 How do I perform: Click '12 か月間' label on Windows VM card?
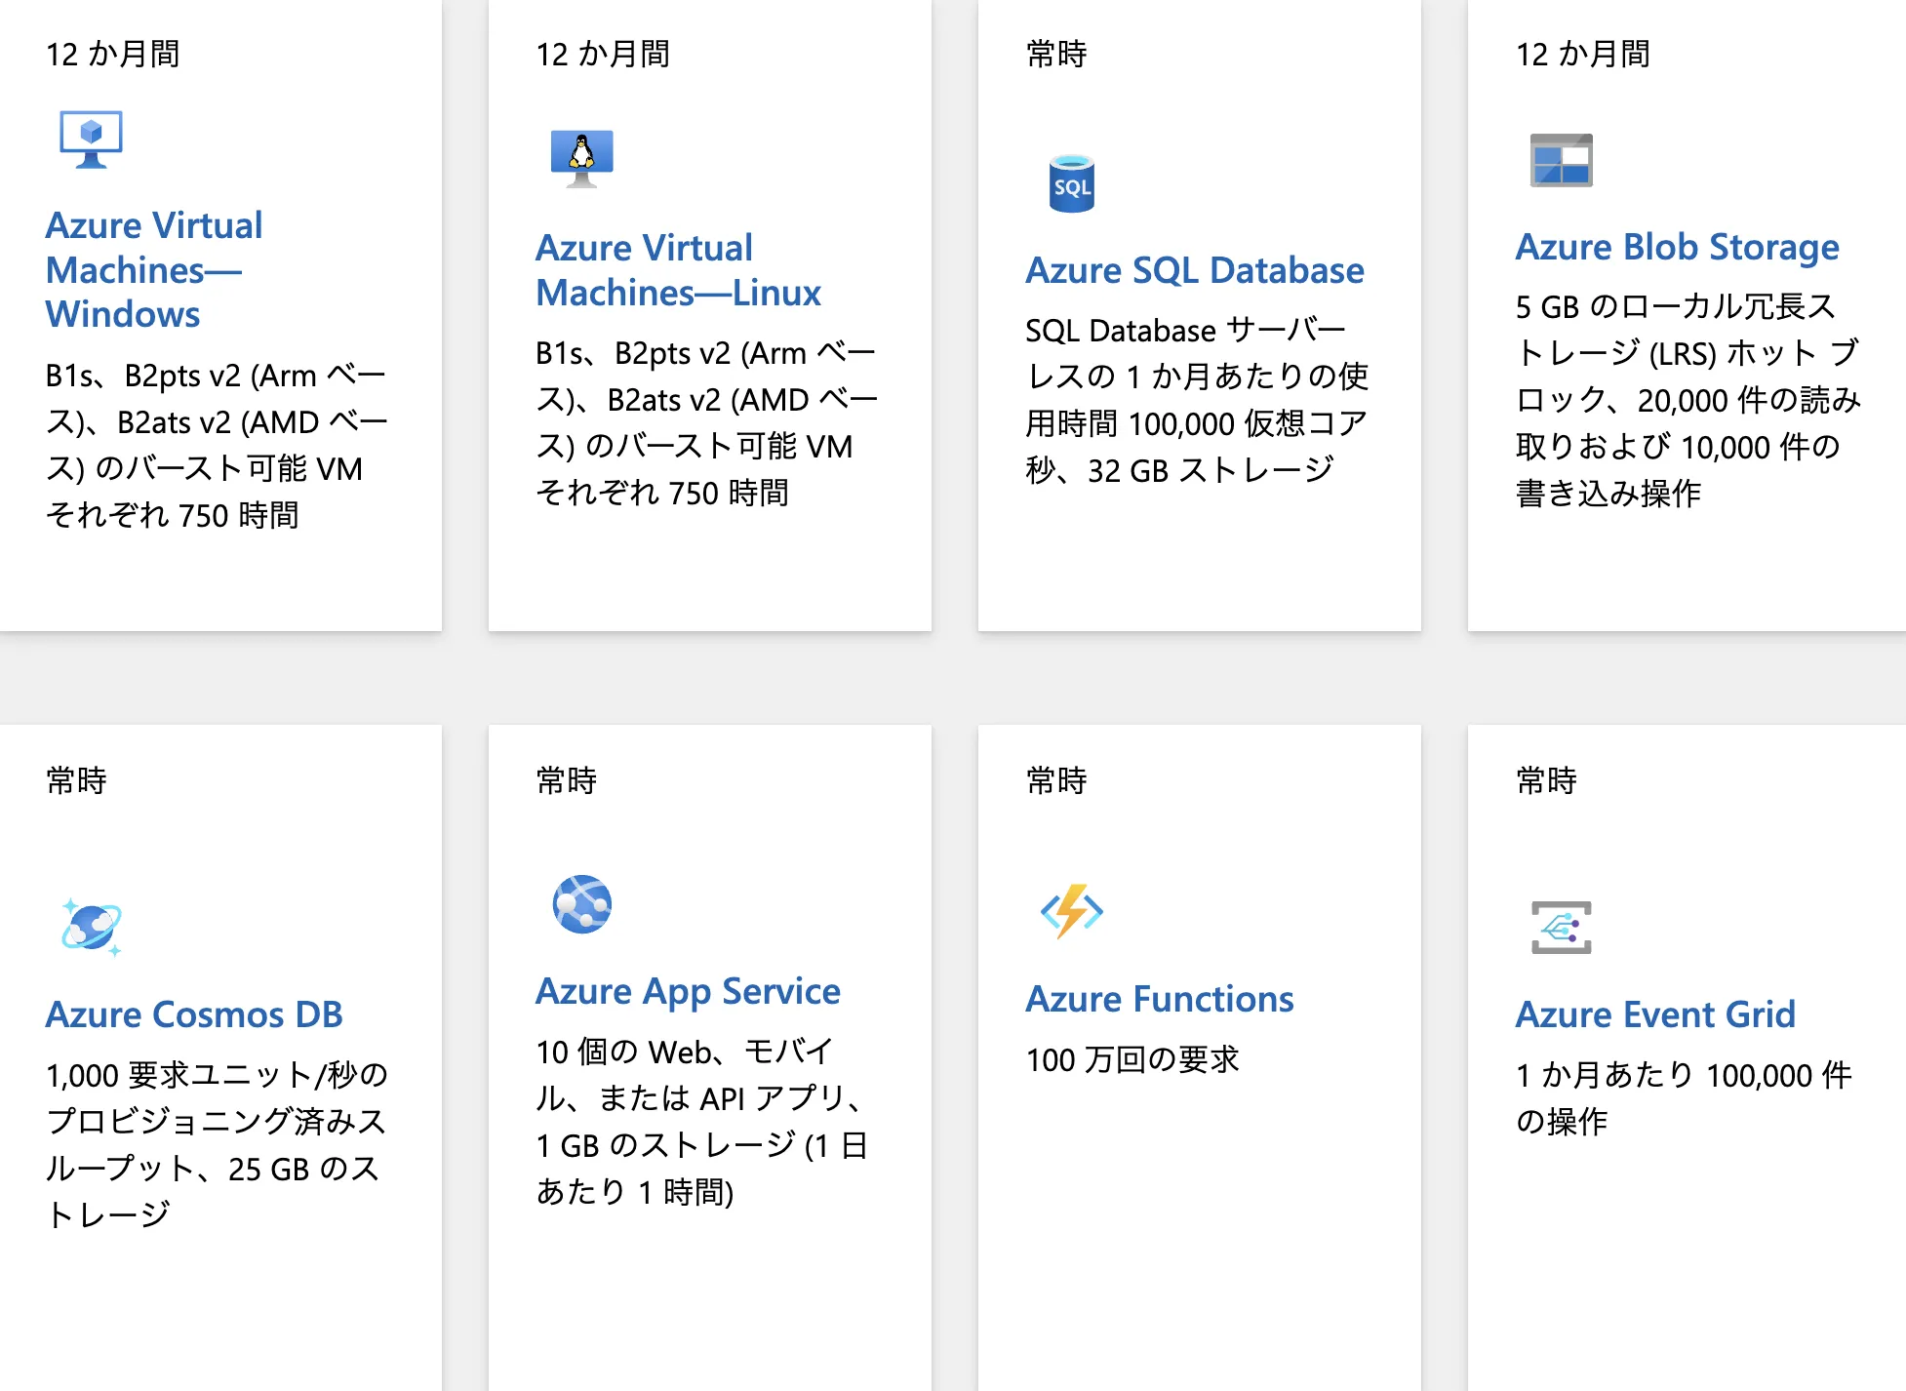pos(113,54)
